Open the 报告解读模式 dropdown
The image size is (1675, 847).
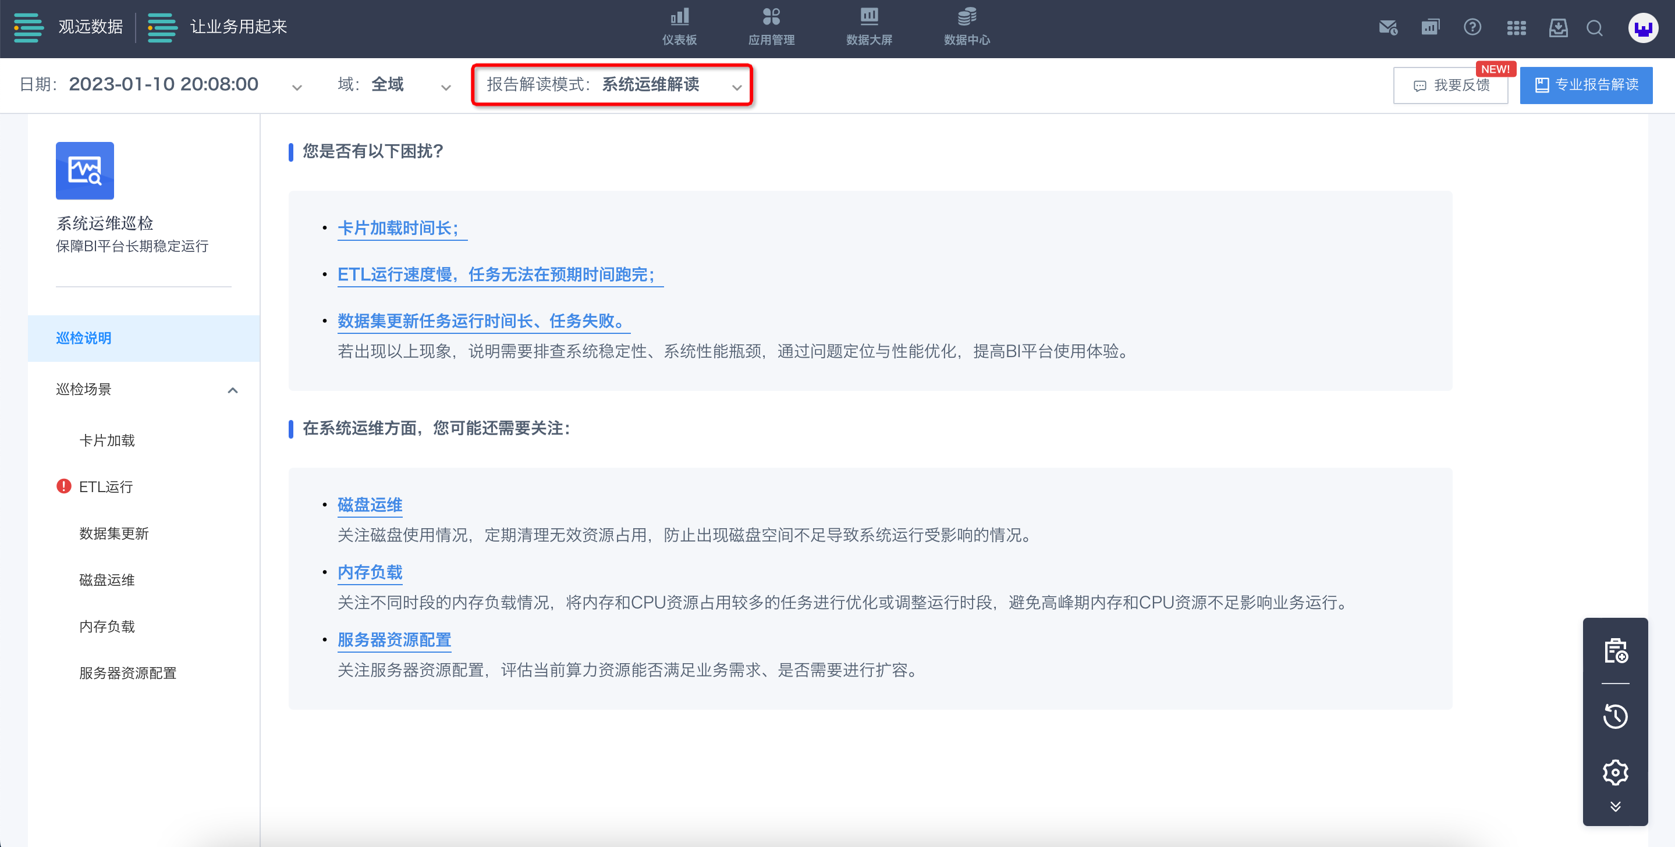612,84
